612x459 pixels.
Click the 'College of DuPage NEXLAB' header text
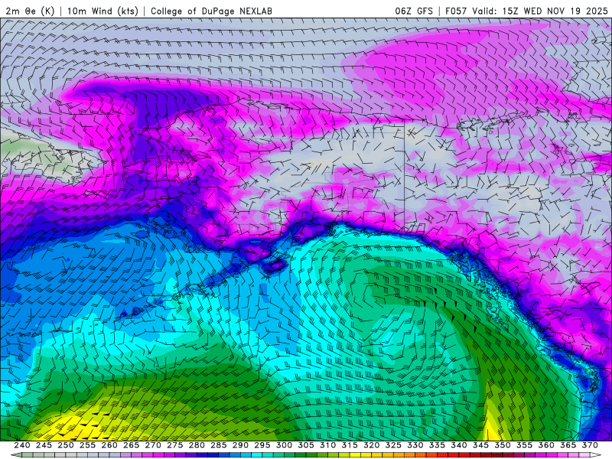(211, 11)
